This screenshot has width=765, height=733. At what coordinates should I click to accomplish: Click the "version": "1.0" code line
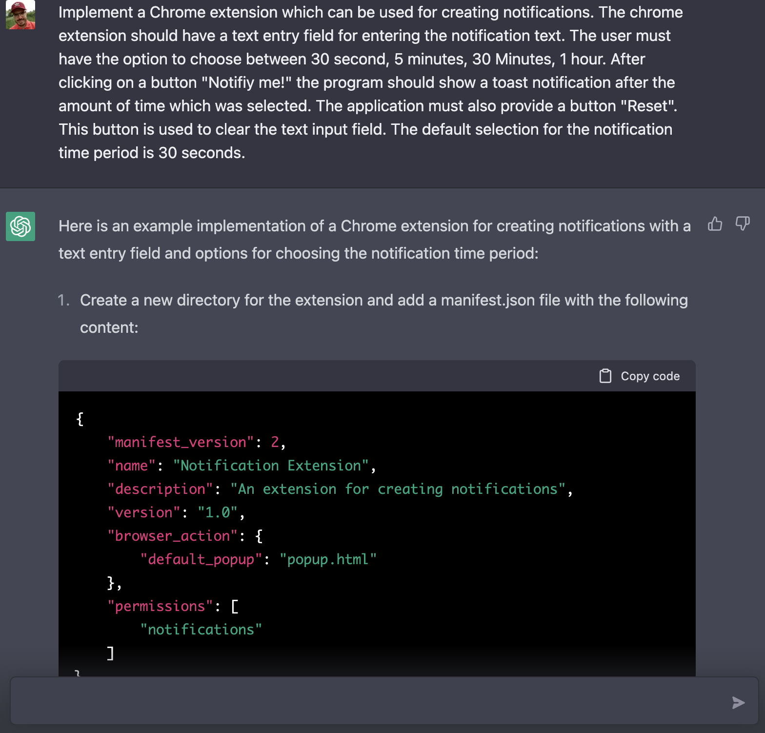click(176, 512)
